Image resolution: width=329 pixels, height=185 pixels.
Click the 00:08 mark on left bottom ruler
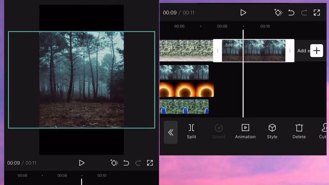coord(62,175)
